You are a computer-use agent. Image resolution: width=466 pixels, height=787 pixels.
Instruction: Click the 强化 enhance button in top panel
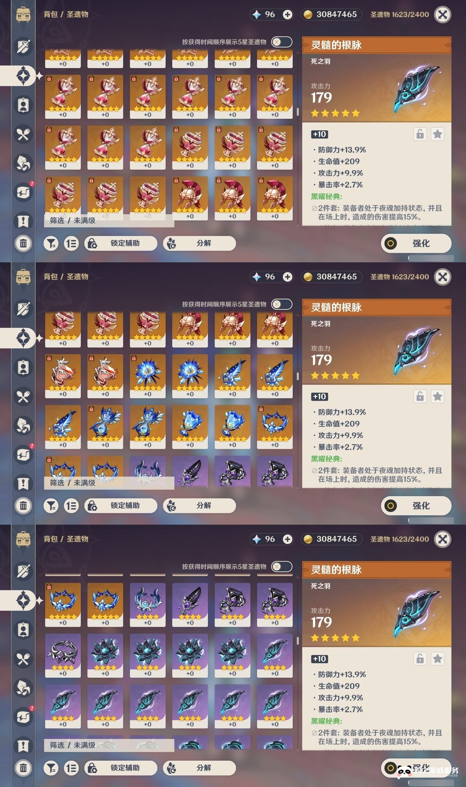[x=416, y=243]
